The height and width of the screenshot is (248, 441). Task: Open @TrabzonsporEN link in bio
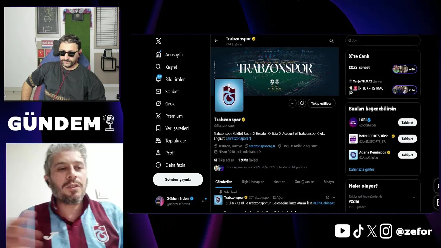point(238,138)
